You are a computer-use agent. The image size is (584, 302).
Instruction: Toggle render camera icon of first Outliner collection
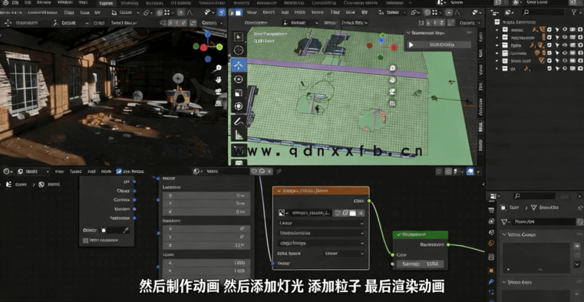pos(579,29)
